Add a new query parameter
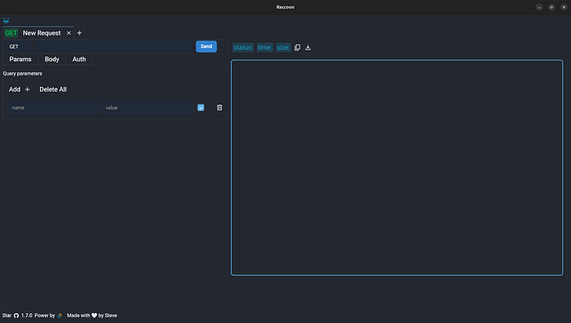This screenshot has width=571, height=323. pyautogui.click(x=19, y=89)
